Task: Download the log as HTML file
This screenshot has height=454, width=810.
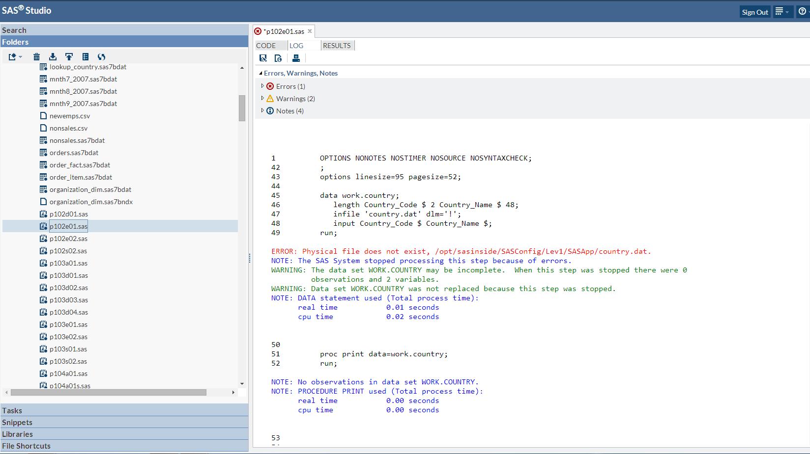Action: pos(278,58)
